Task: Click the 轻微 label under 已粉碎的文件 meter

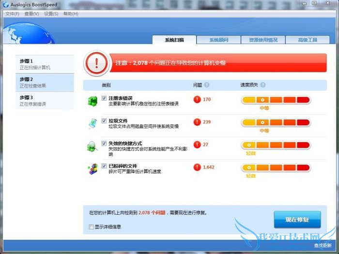Action: [x=251, y=176]
